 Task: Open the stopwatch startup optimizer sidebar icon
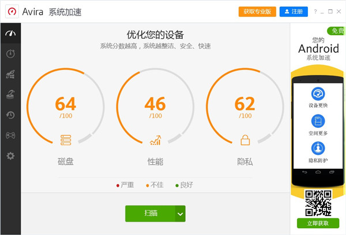coord(10,54)
